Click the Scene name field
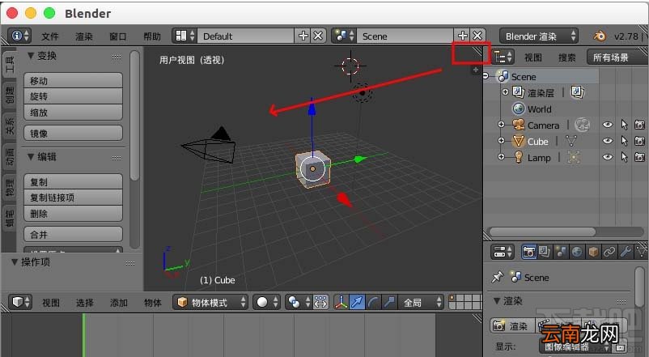649x357 pixels. click(x=405, y=36)
